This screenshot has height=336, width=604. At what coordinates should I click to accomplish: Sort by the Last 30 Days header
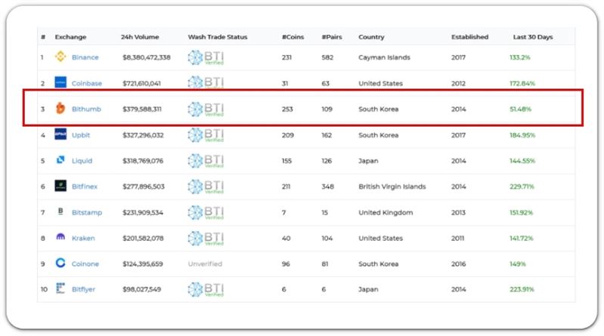click(x=533, y=37)
